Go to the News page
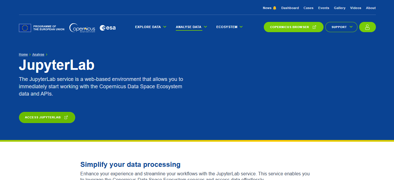This screenshot has height=180, width=394. tap(267, 8)
